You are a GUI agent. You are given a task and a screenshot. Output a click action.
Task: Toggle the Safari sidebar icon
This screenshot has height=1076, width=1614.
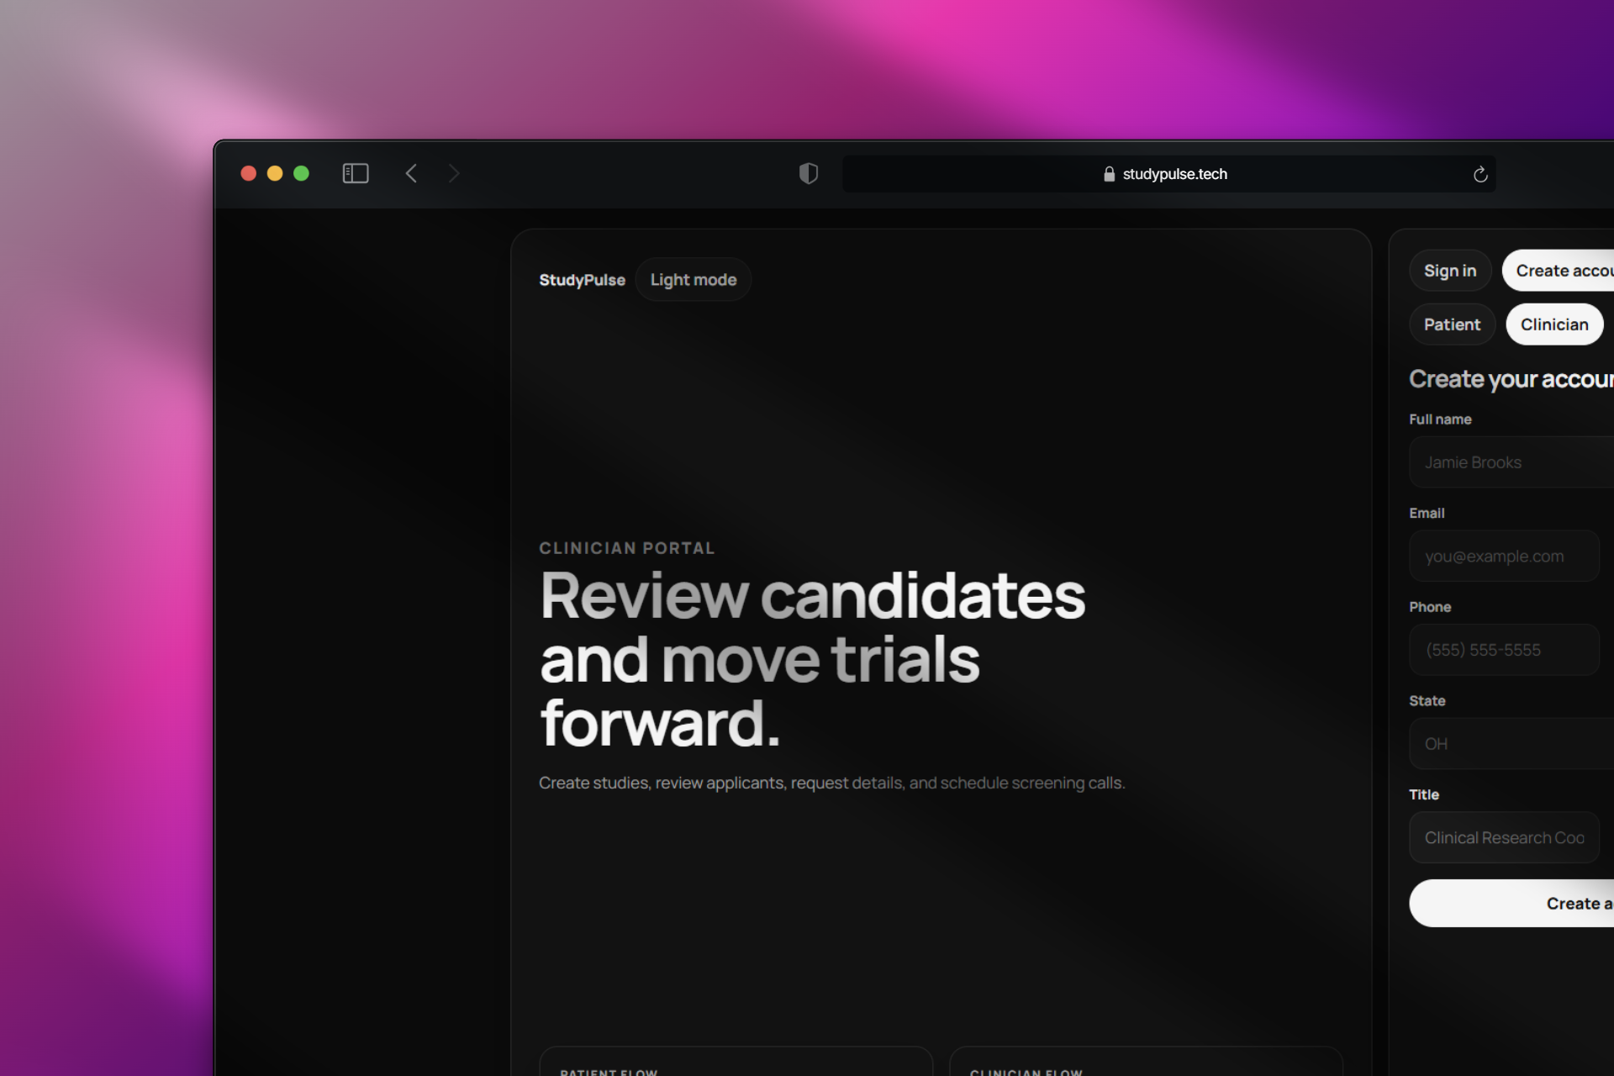coord(356,173)
